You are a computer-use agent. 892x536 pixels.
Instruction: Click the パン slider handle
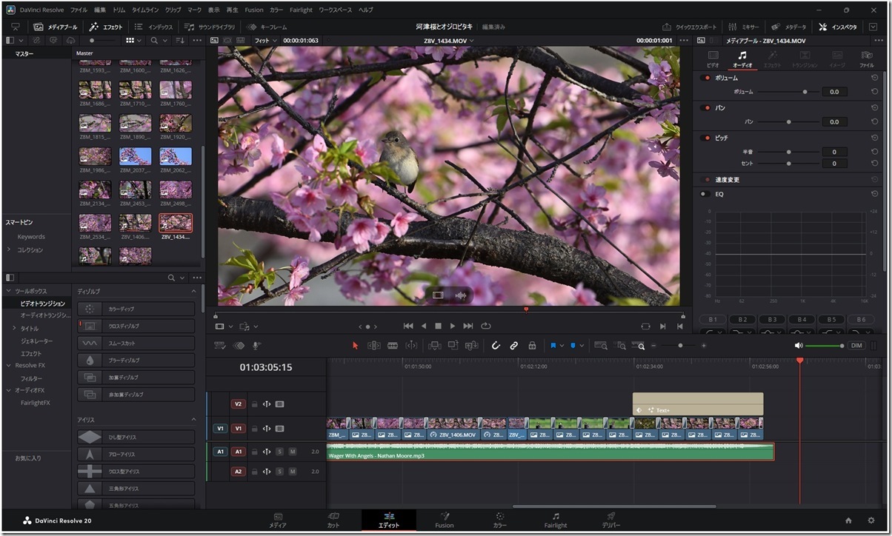click(x=788, y=121)
